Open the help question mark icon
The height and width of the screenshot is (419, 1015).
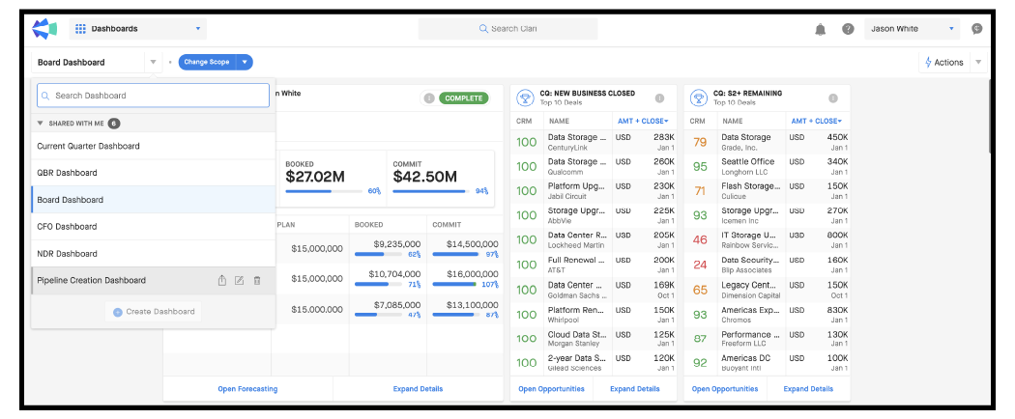pos(848,29)
